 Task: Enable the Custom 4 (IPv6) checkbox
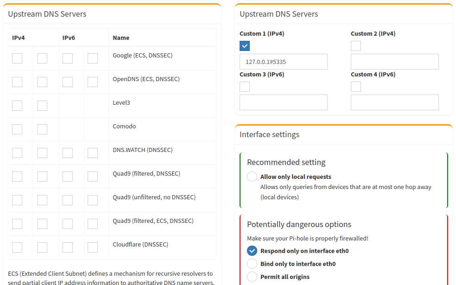click(356, 86)
